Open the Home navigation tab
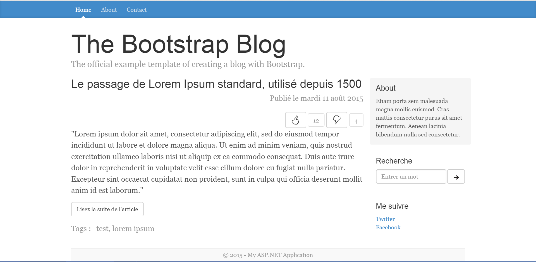 coord(83,10)
